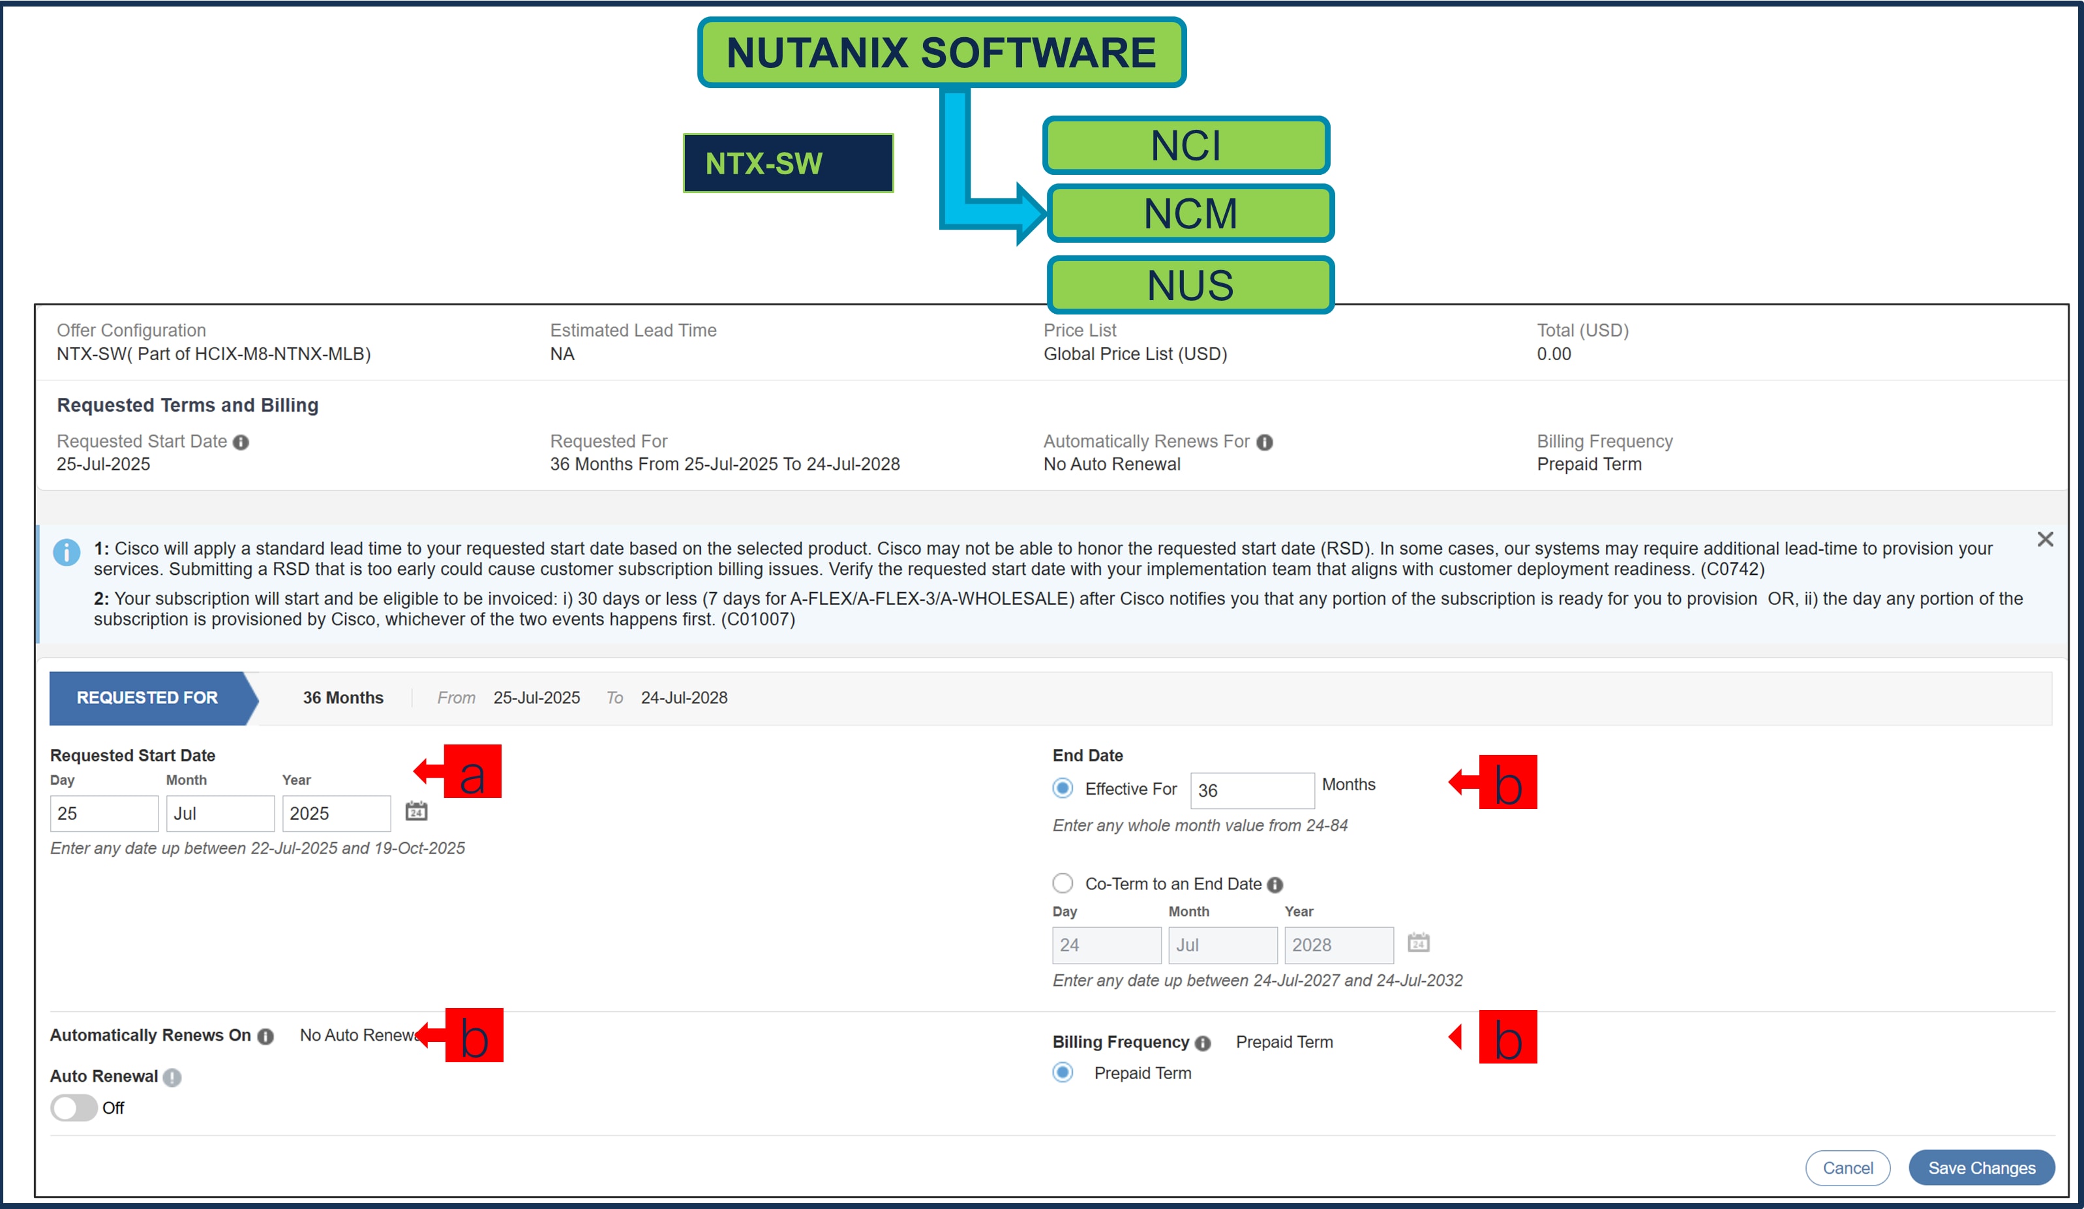Click the NCI box in the diagram
The image size is (2084, 1209).
[x=1186, y=145]
